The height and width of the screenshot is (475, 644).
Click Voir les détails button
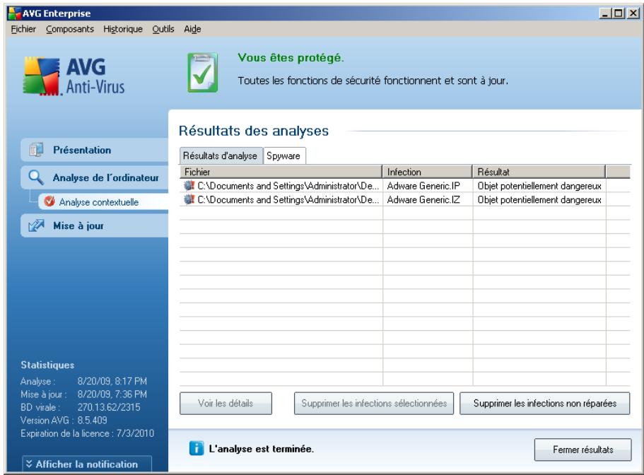point(226,403)
